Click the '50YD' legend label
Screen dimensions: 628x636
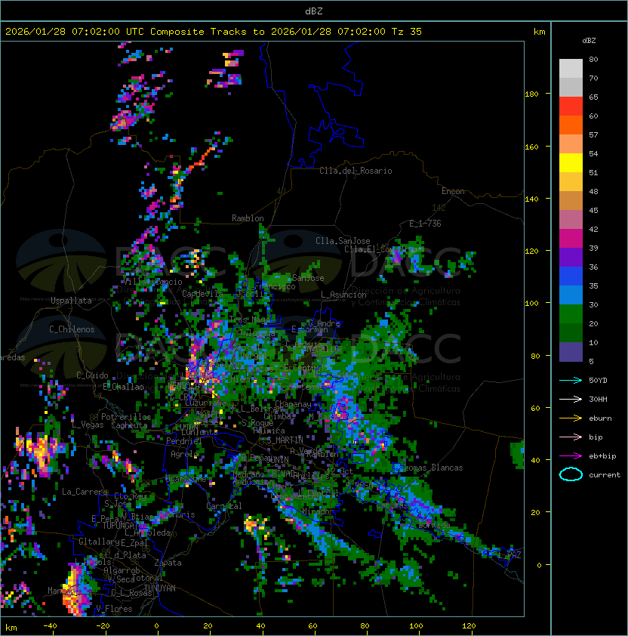(x=598, y=380)
